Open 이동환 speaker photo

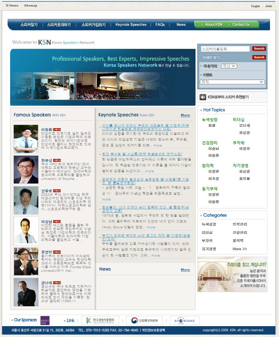(x=26, y=139)
